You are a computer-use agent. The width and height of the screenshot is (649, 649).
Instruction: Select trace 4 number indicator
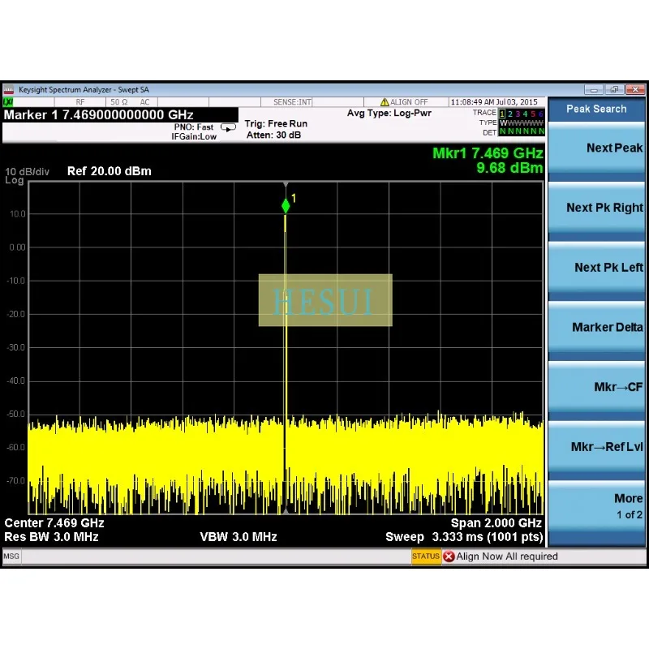525,114
